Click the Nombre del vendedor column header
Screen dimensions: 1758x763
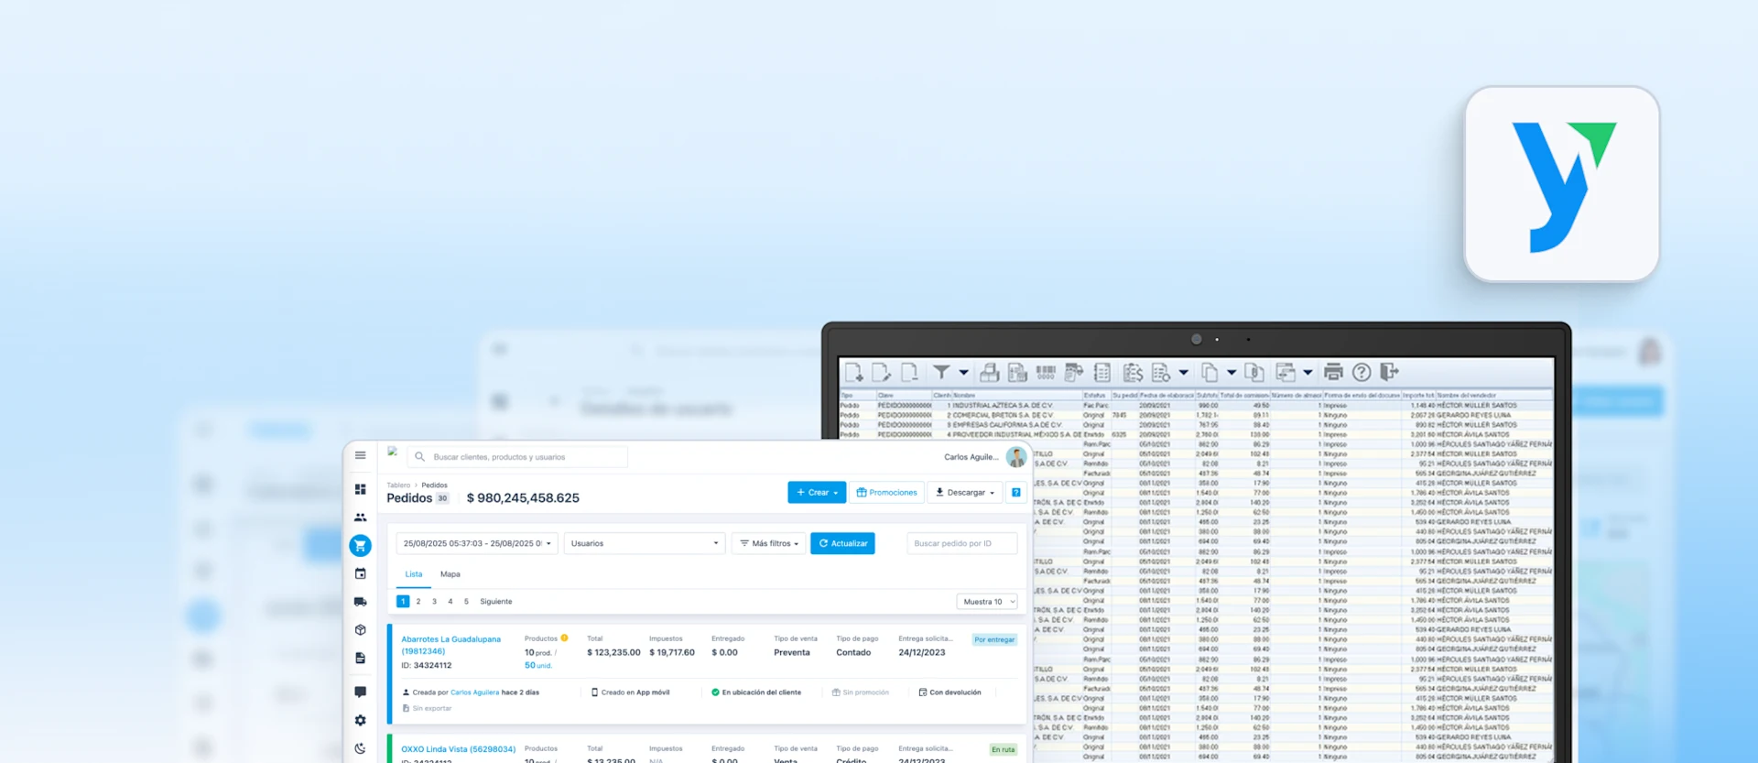tap(1493, 396)
